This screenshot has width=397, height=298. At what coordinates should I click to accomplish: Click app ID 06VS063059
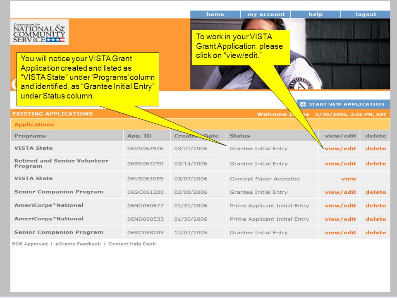pos(145,179)
